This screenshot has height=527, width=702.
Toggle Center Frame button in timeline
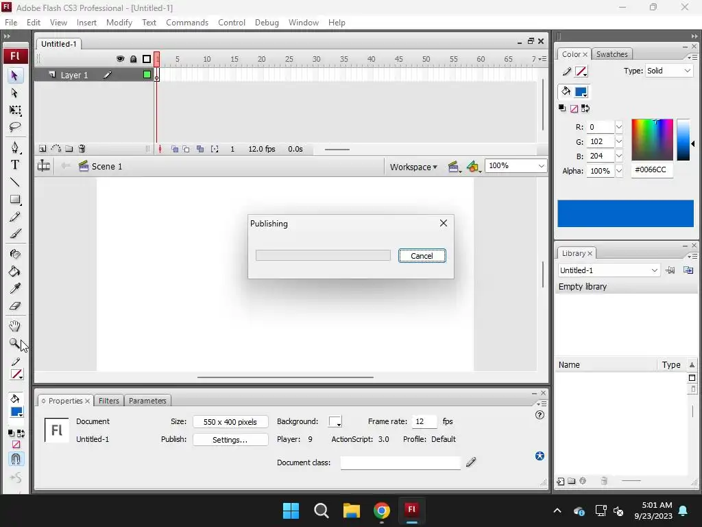point(160,149)
